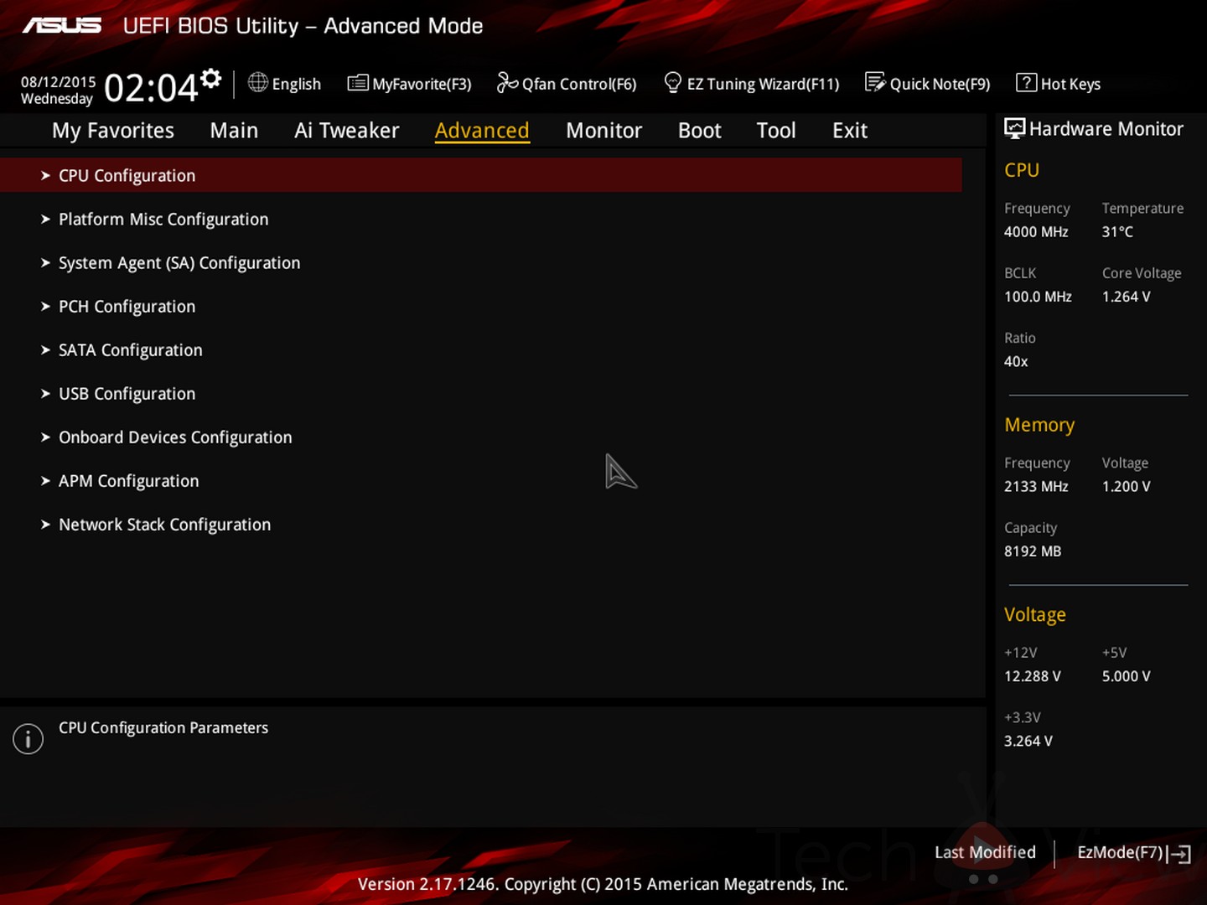Click the Hardware Monitor title
Image resolution: width=1207 pixels, height=905 pixels.
coord(1106,129)
